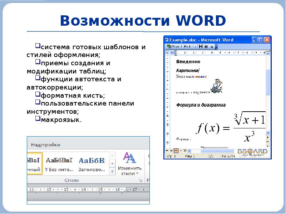Open the toolbar options arrow
Viewport: 286px width, 214px height.
tap(216, 47)
